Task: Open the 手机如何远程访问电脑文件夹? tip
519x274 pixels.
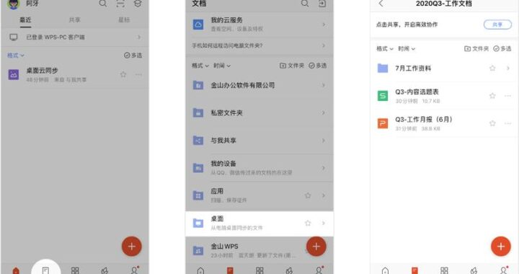Action: [x=259, y=45]
